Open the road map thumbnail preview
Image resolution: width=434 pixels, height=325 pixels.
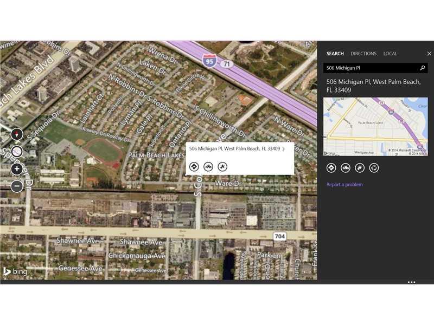point(375,127)
